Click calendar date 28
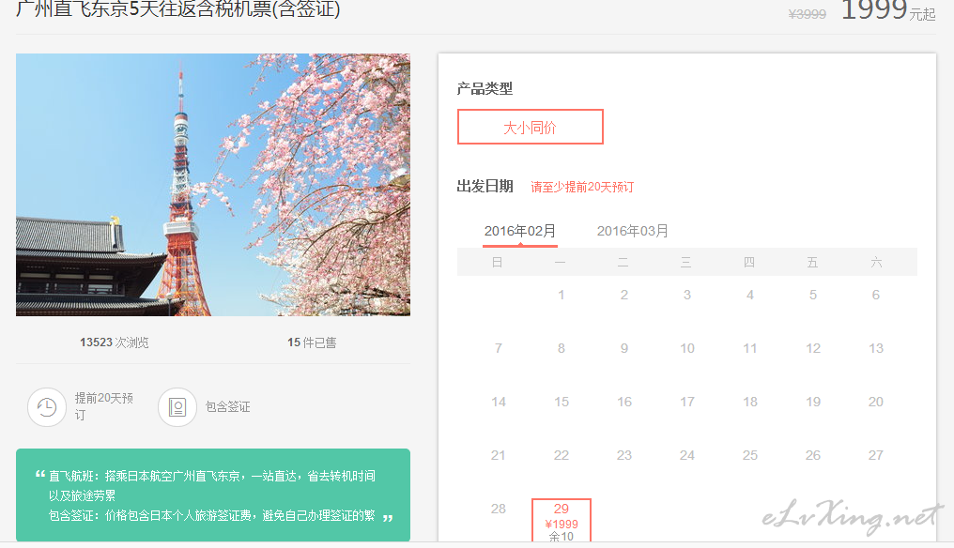This screenshot has width=954, height=548. click(x=499, y=510)
